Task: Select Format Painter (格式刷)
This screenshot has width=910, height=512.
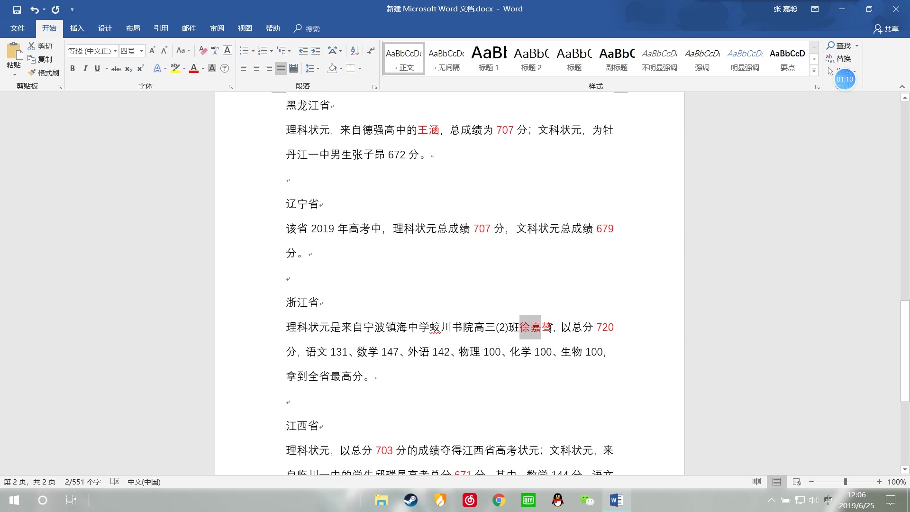Action: (43, 73)
